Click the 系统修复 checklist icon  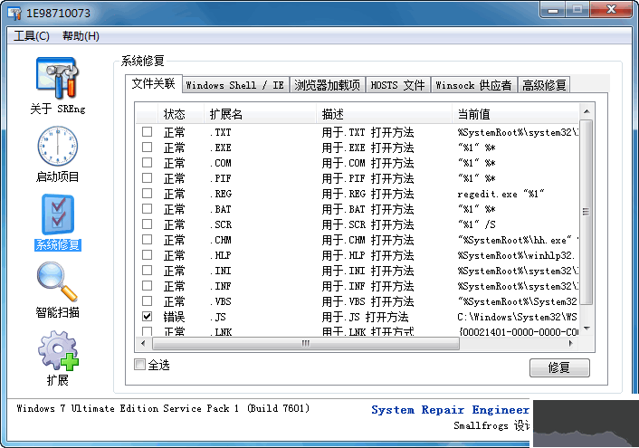point(58,214)
